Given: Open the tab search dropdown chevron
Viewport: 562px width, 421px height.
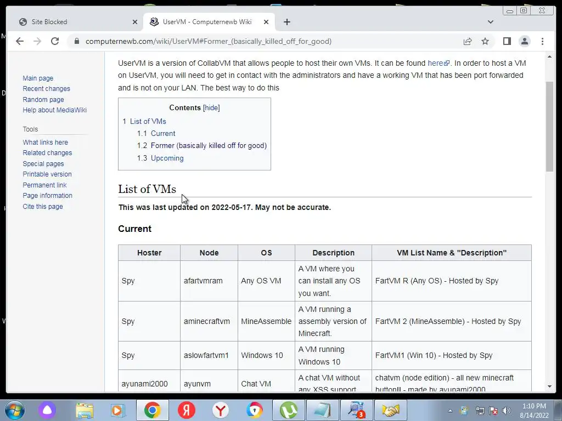Looking at the screenshot, I should coord(490,22).
